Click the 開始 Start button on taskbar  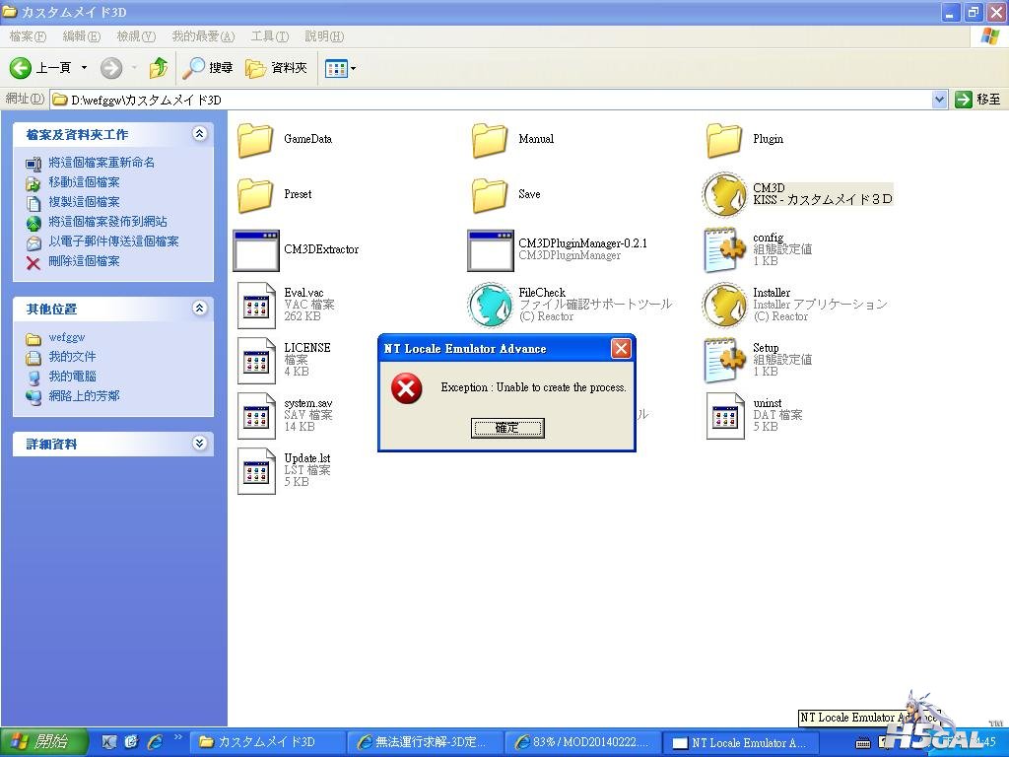click(x=42, y=742)
